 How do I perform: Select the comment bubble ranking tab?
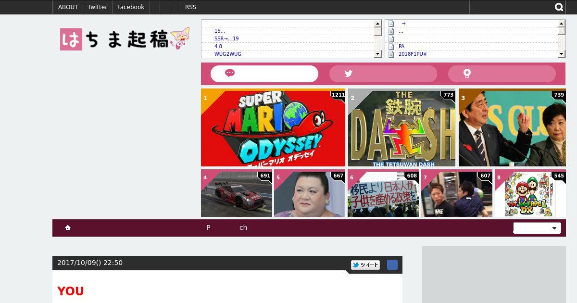pyautogui.click(x=264, y=74)
